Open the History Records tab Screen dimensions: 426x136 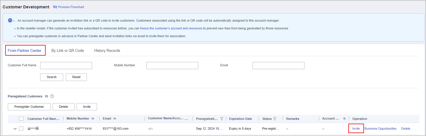pos(107,50)
